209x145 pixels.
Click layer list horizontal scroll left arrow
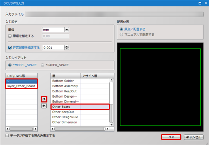(52, 129)
